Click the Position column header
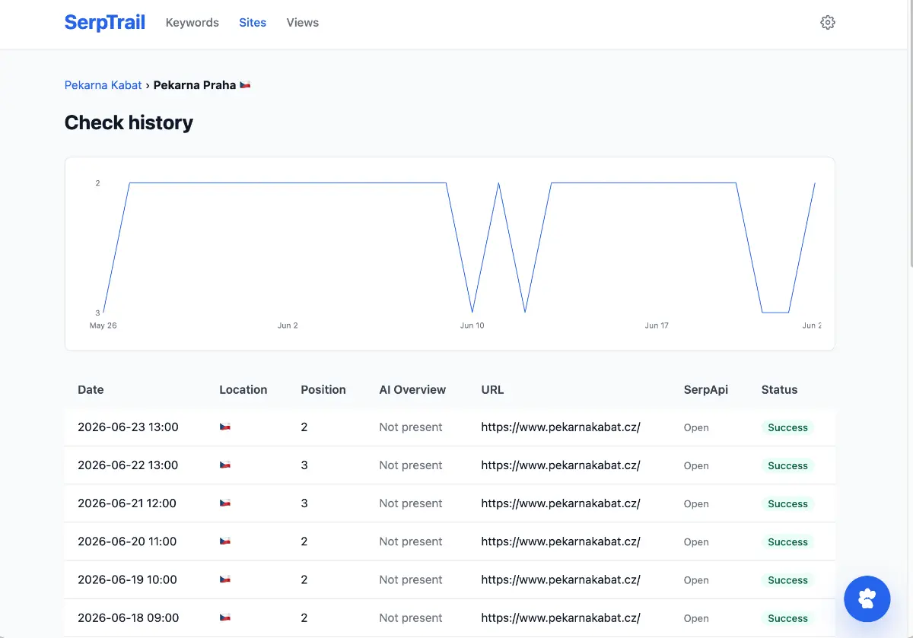 tap(323, 389)
